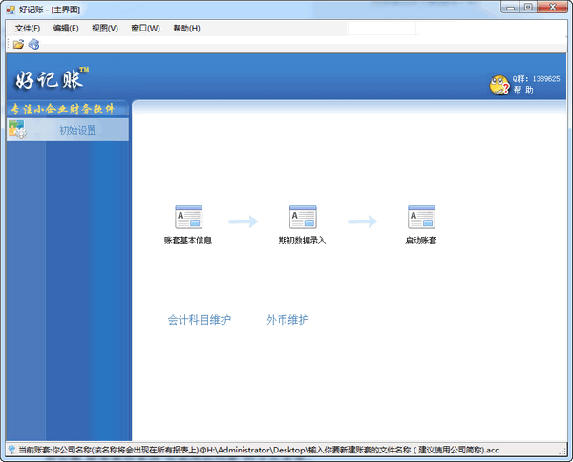
Task: Click the status bar lightbulb icon
Action: tap(11, 450)
